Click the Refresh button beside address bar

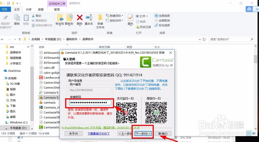coord(204,39)
